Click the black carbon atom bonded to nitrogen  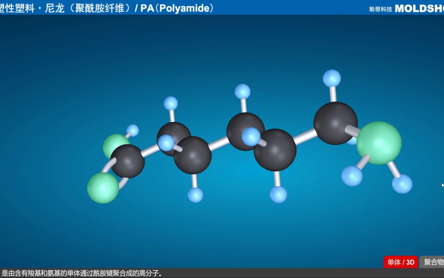tap(335, 123)
